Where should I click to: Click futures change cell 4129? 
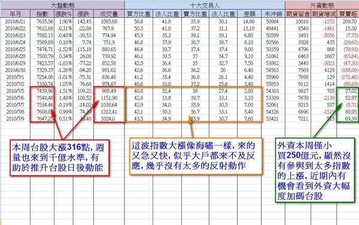click(x=330, y=70)
